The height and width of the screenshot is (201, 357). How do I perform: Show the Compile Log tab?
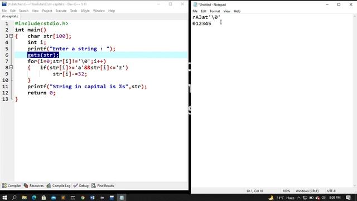coord(59,186)
